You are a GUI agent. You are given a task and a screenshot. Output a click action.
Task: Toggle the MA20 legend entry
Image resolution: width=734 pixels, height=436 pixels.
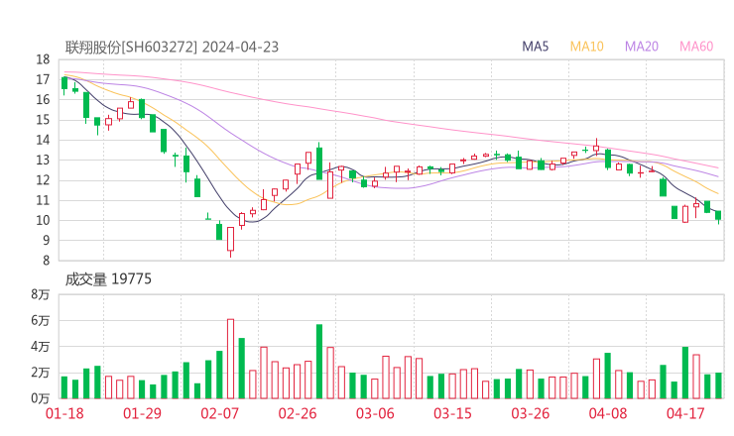click(x=641, y=47)
